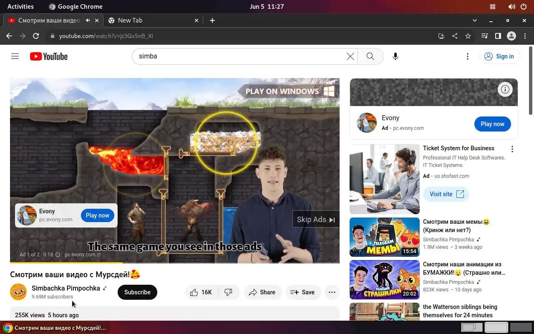
Task: Open system volume icon in top bar
Action: [x=512, y=7]
